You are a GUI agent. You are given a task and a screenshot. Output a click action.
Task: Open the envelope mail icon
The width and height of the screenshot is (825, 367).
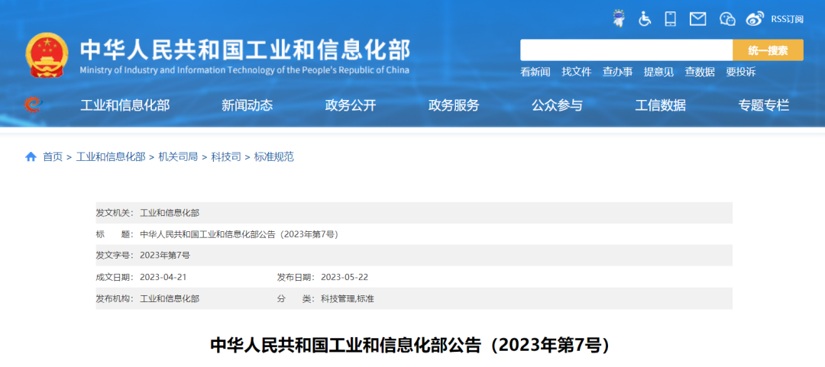click(697, 18)
